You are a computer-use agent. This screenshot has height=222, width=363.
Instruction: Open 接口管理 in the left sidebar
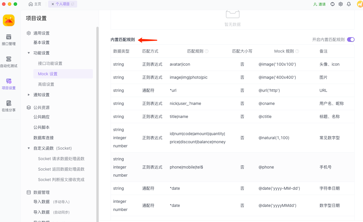[x=9, y=40]
